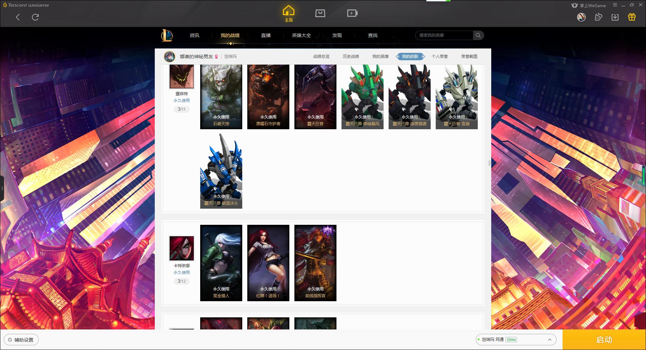Click the 3/12 skin count badge
This screenshot has height=350, width=646.
pos(182,281)
